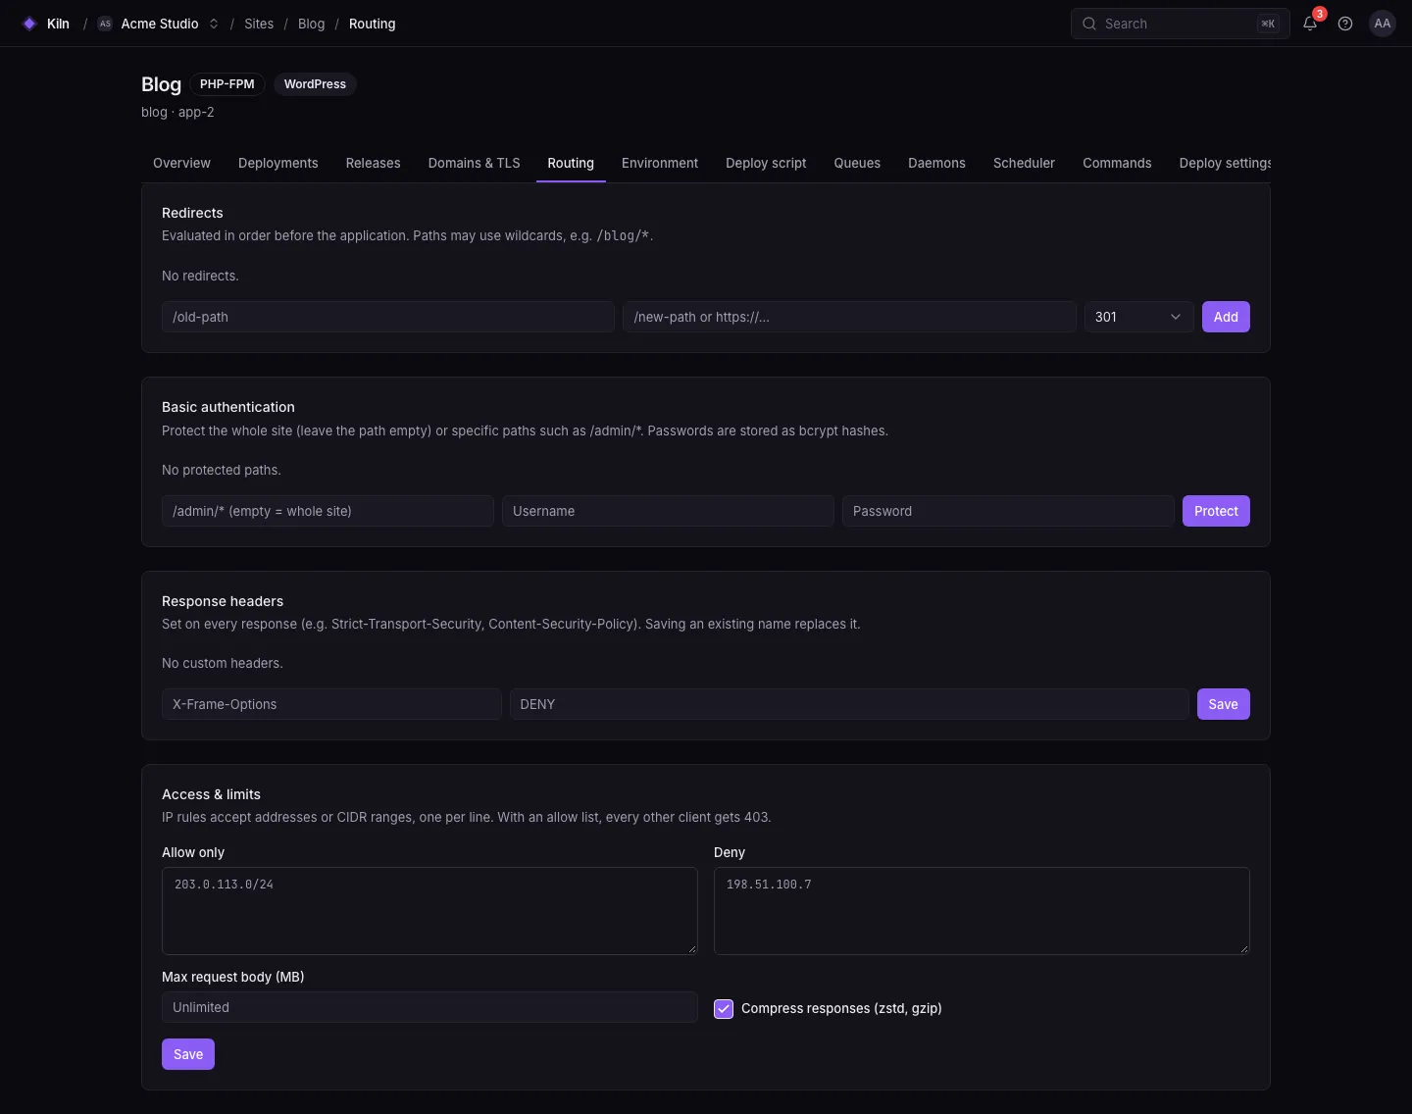
Task: Select the Routing tab
Action: [x=571, y=163]
